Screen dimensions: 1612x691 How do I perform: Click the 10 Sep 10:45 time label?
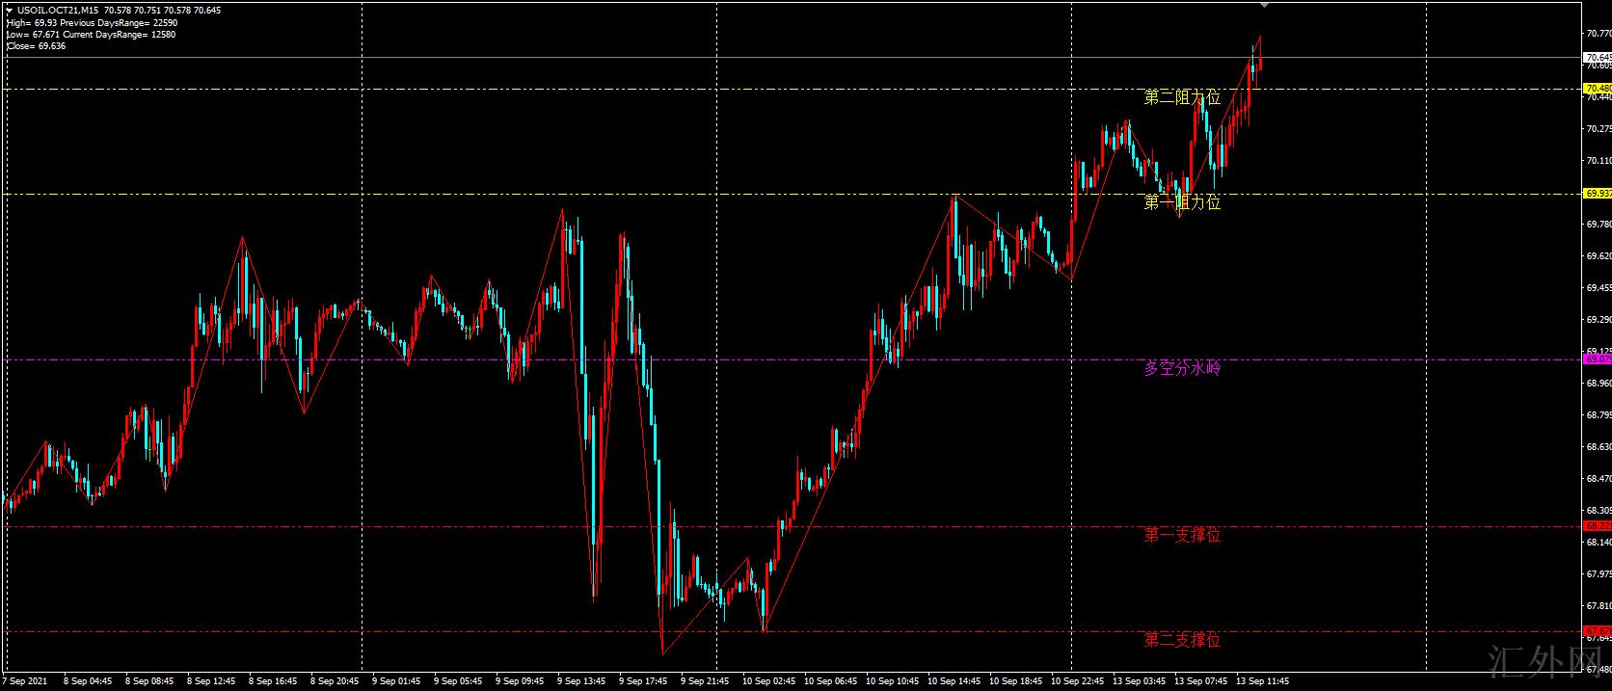coord(892,681)
